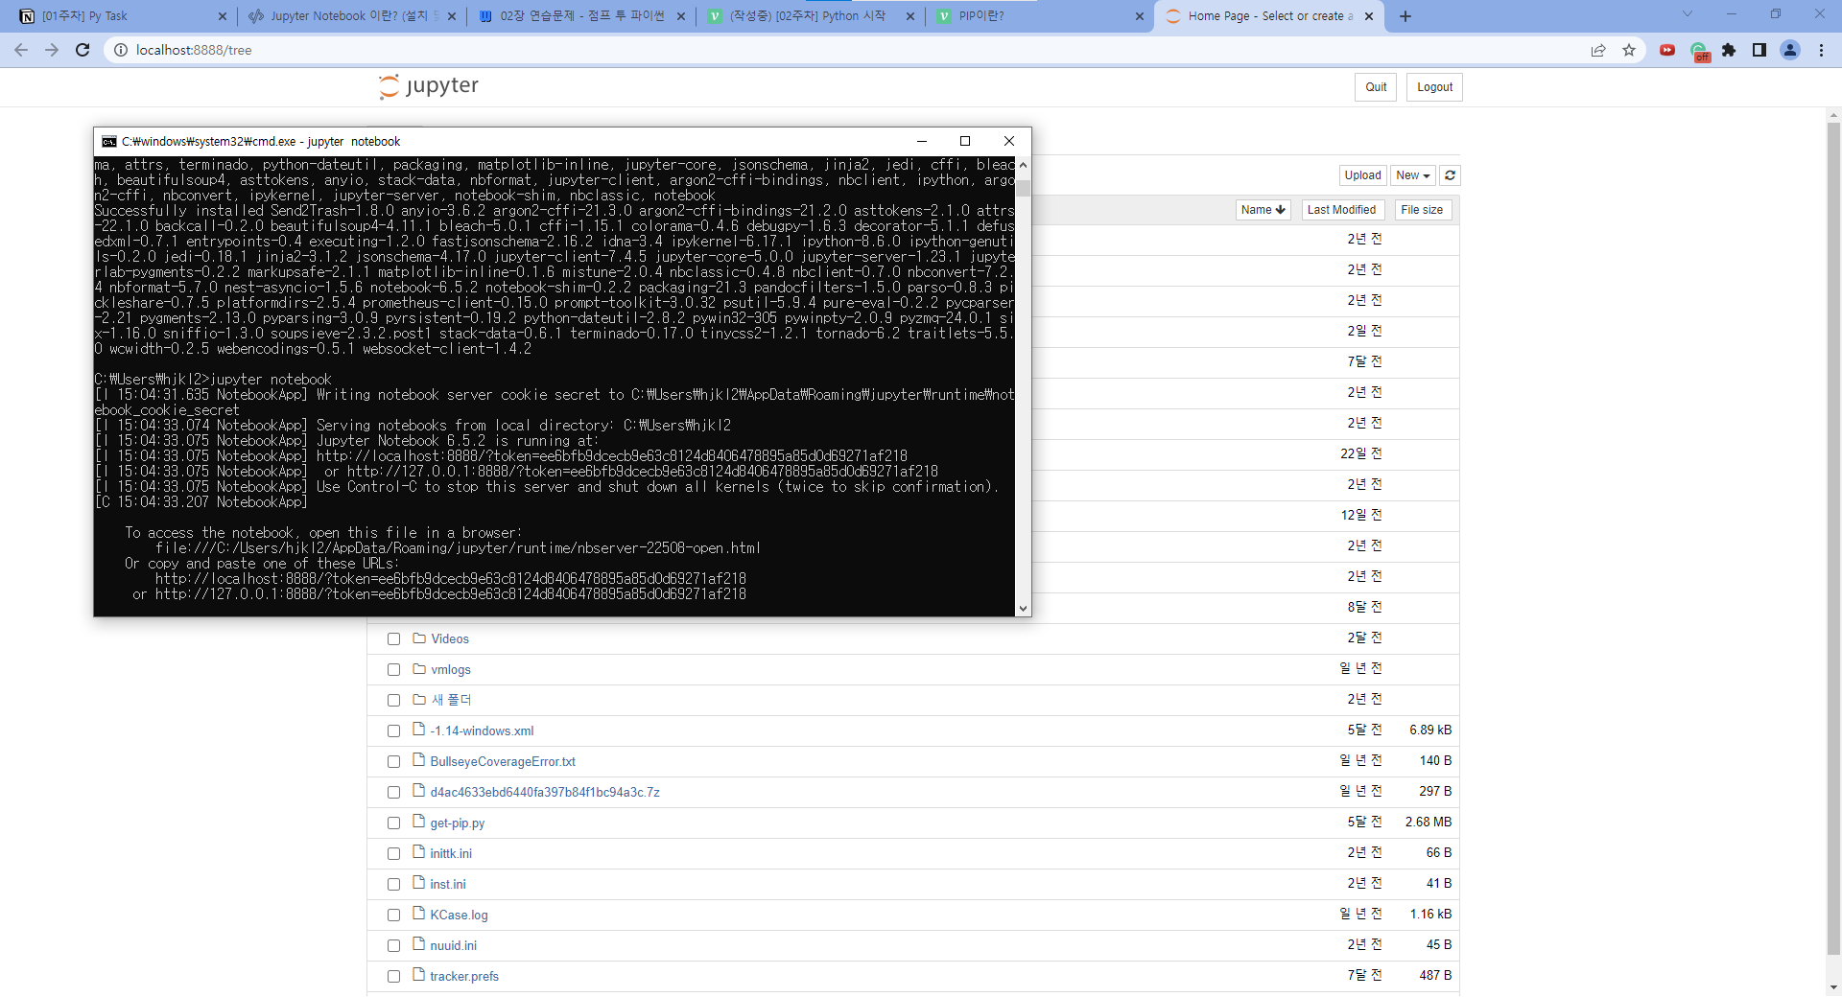Select the d4ac4633ebd6440fa397b84f1bc94a3c.7z checkbox
Image resolution: width=1842 pixels, height=997 pixels.
click(x=393, y=792)
